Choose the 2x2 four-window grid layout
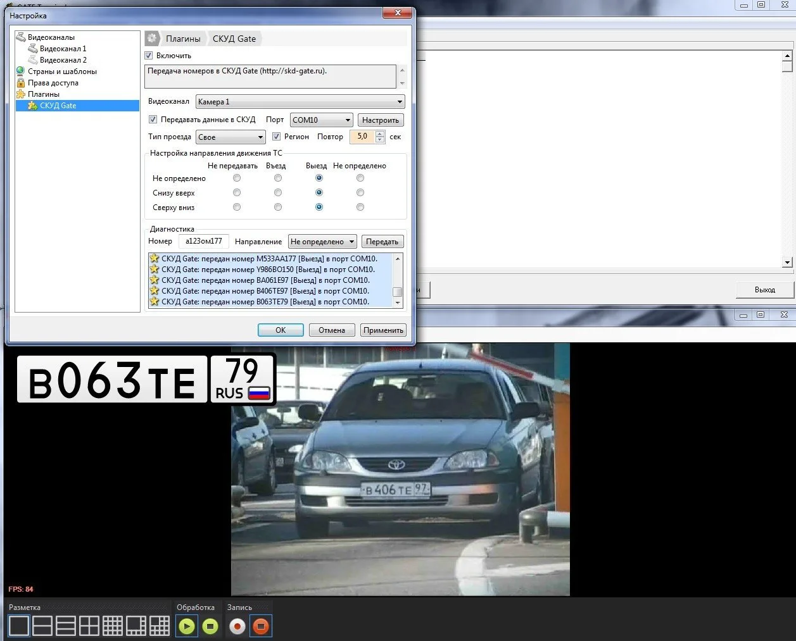 click(89, 626)
